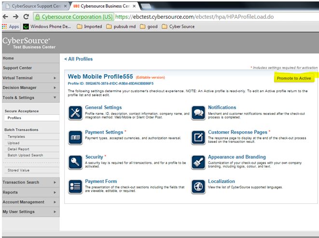Open Support Center in the sidebar
Screen dimensions: 319x238
click(31, 68)
